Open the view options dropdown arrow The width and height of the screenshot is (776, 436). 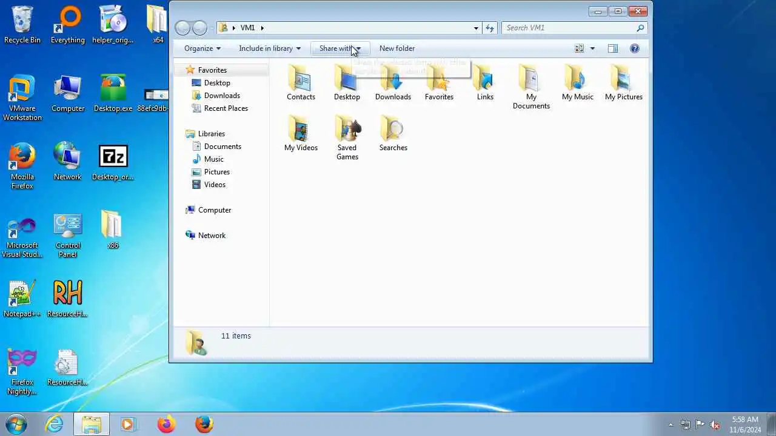(592, 48)
